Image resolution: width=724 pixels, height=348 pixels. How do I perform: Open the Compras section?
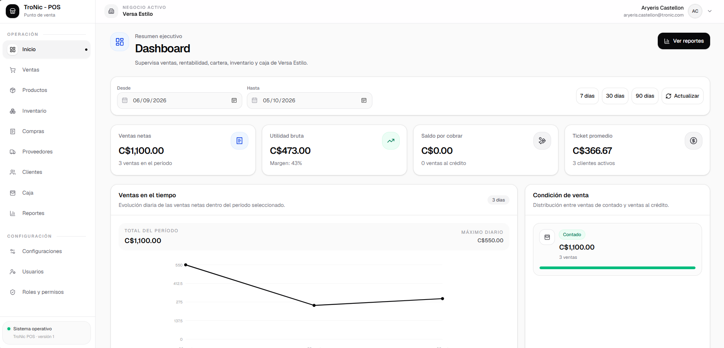coord(47,132)
